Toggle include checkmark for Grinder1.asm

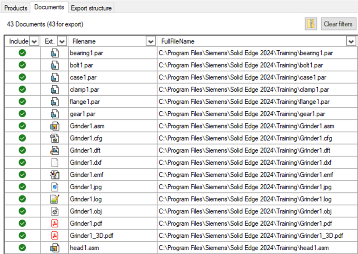pos(22,126)
